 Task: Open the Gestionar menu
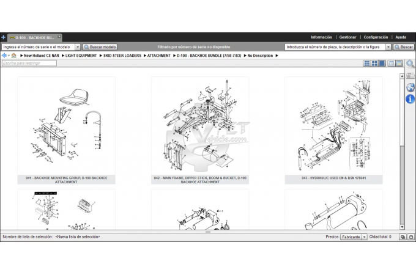347,37
